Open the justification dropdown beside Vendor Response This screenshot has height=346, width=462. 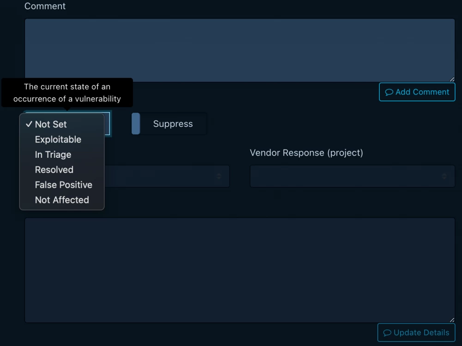coord(166,176)
